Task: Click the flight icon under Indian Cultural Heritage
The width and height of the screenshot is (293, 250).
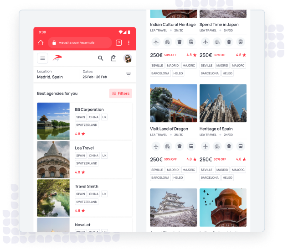Action: (156, 42)
